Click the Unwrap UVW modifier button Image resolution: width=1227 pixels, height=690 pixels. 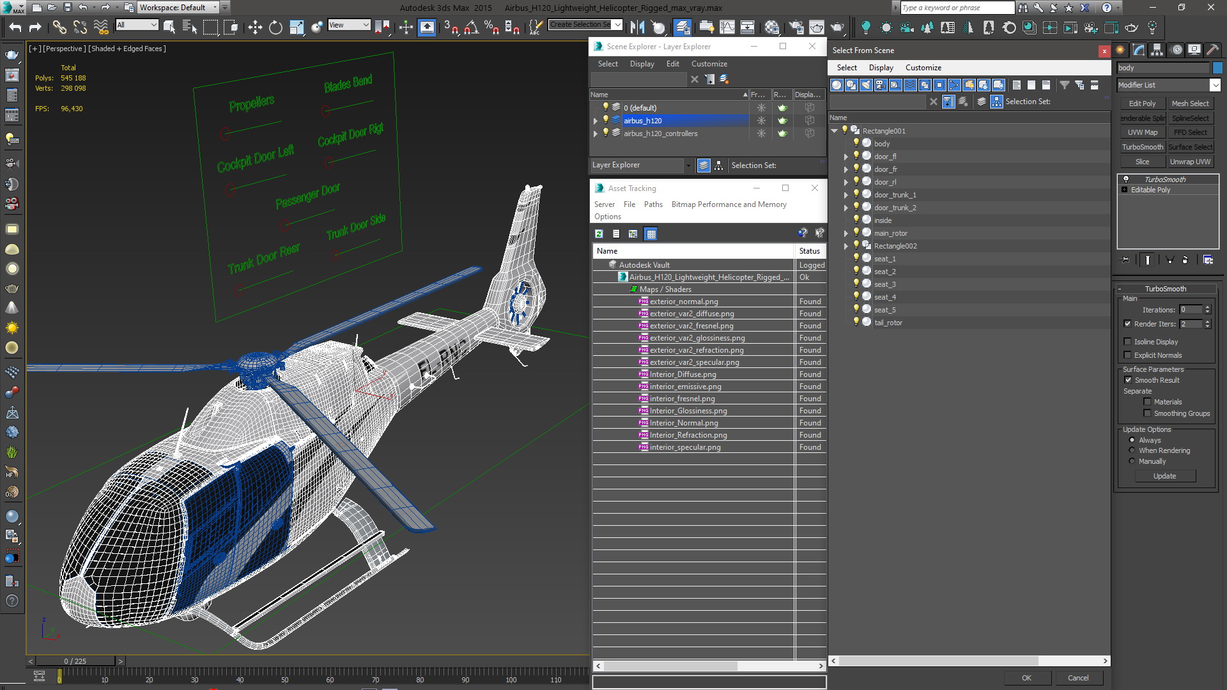[1190, 162]
